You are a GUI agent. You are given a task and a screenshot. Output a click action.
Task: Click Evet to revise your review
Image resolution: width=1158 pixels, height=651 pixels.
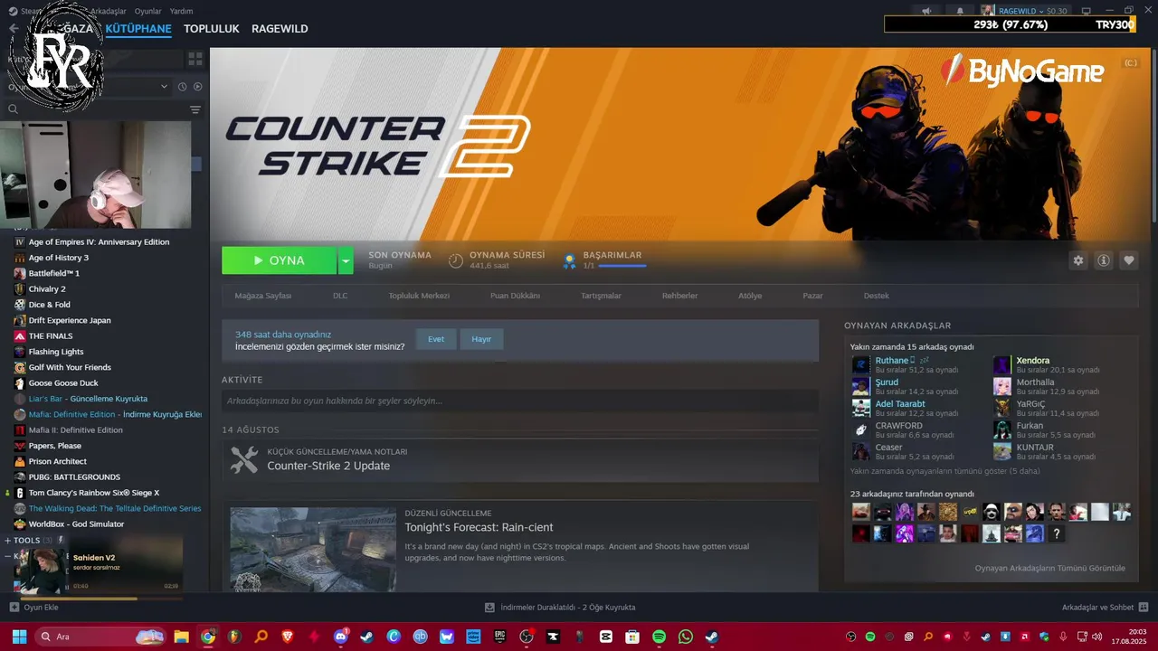pos(436,339)
